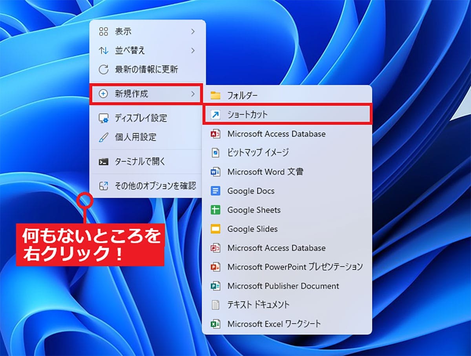The width and height of the screenshot is (471, 356).
Task: Click the refresh icon beside 最新の情報に更新
Action: tap(104, 69)
